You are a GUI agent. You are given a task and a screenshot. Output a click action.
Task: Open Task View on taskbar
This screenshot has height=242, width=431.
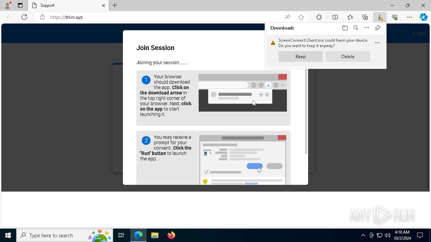coord(121,235)
